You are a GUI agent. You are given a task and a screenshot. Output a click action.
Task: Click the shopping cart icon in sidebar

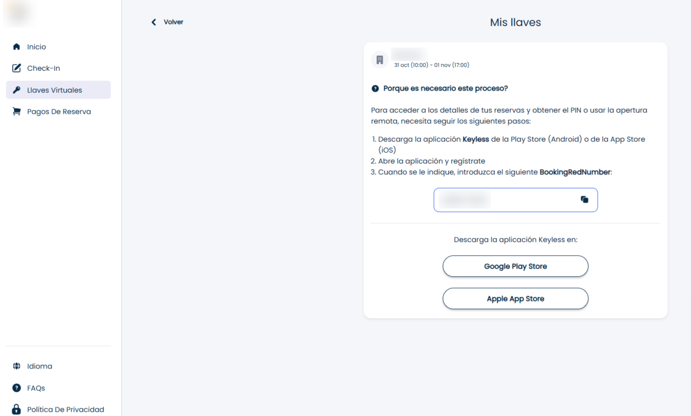[17, 111]
